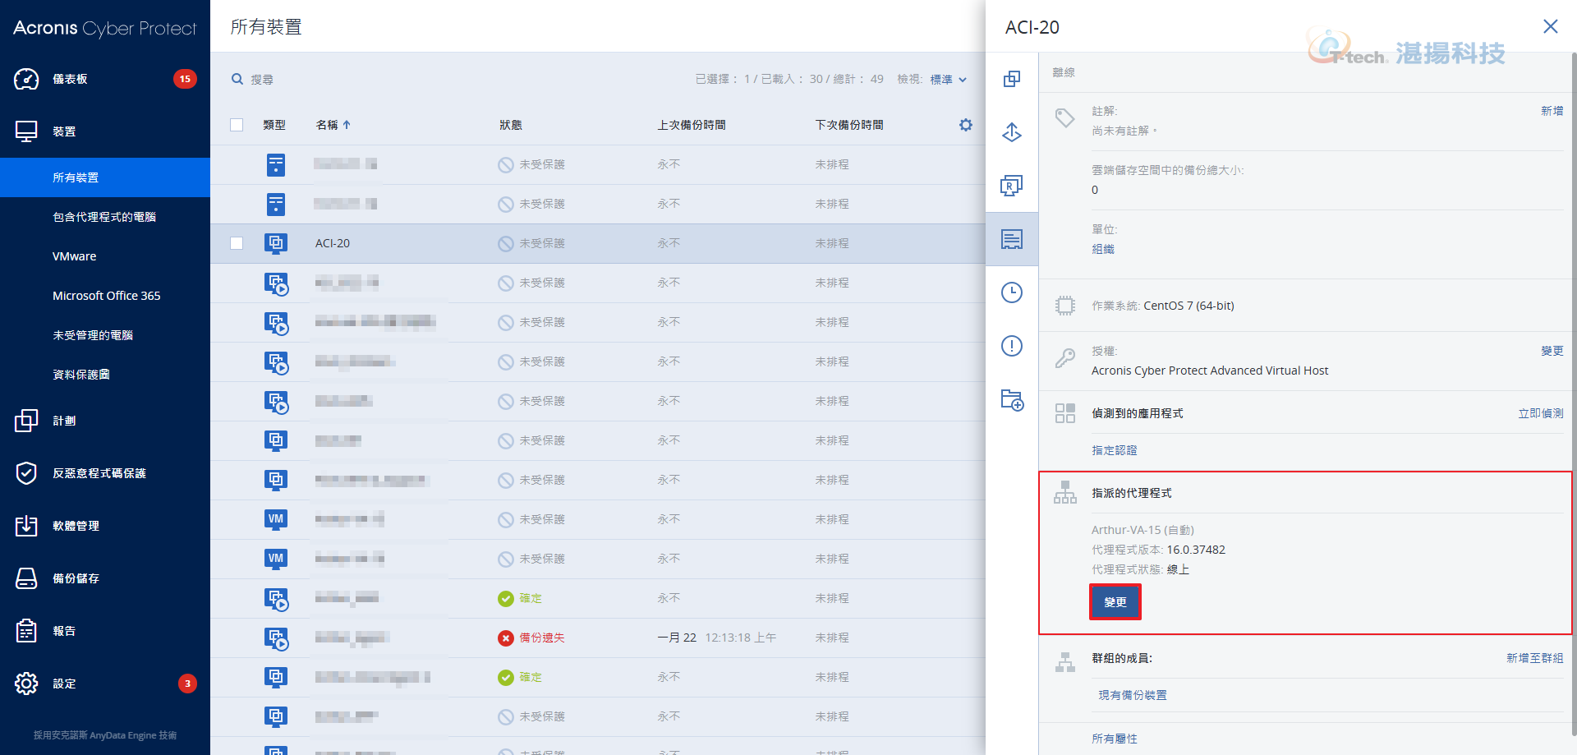The width and height of the screenshot is (1577, 755).
Task: Select 所有裝置 in the sidebar
Action: click(105, 177)
